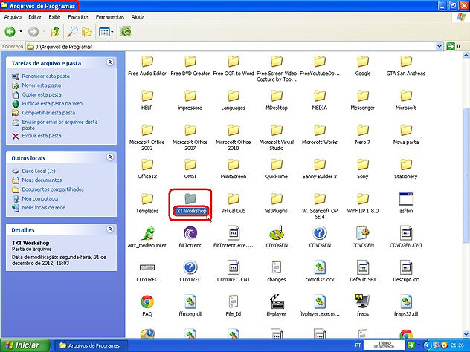
Task: Collapse the Tarefas de arquivo e pasta panel
Action: 110,62
